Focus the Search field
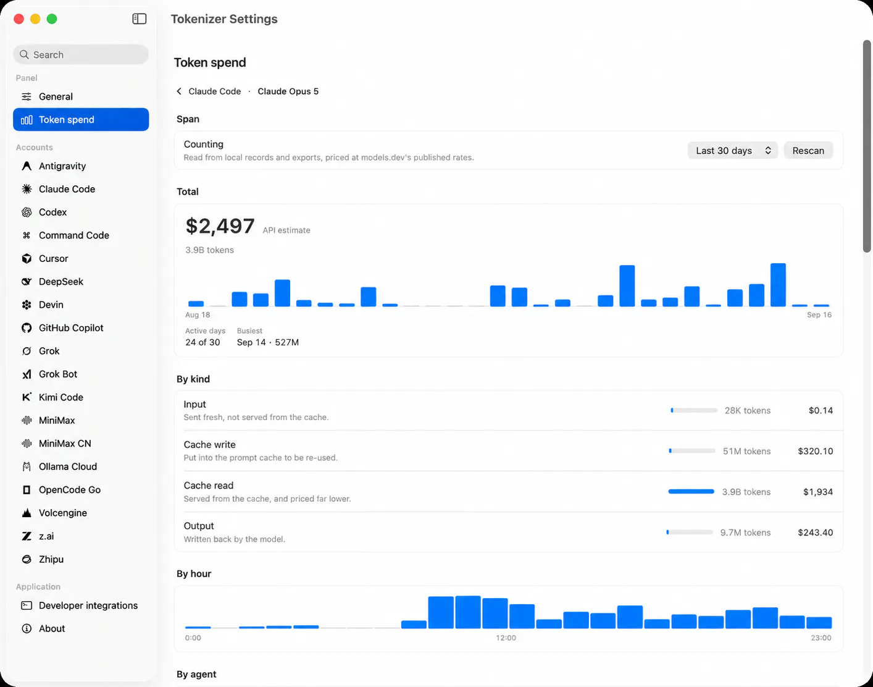The height and width of the screenshot is (687, 873). click(81, 54)
